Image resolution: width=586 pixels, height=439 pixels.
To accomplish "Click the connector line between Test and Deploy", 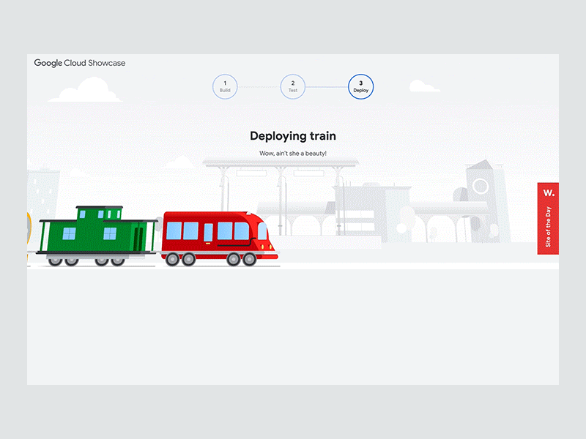I will click(x=326, y=86).
